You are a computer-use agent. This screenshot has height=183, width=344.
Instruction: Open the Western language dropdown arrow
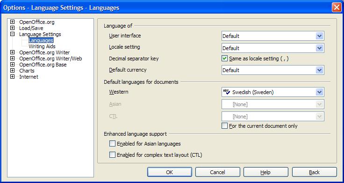[319, 92]
